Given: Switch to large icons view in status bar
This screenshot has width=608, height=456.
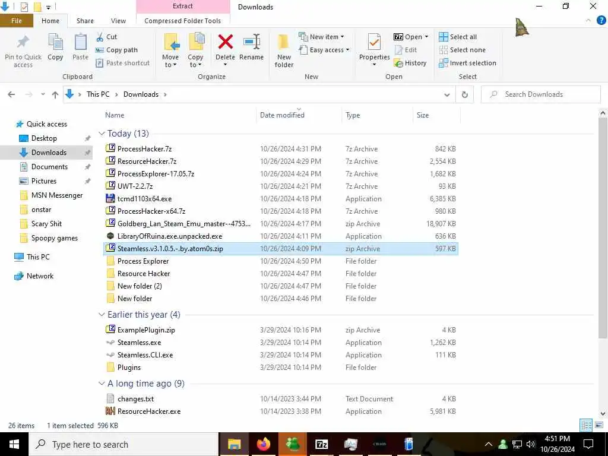Looking at the screenshot, I should point(599,425).
